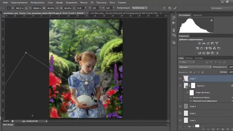233x131 pixels.
Task: Lock layer position icon
Action: tap(198, 72)
